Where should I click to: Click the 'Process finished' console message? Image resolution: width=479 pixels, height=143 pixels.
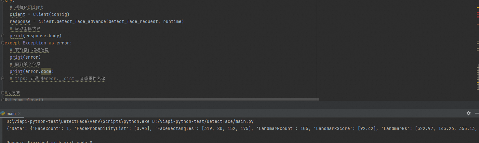pos(49,142)
